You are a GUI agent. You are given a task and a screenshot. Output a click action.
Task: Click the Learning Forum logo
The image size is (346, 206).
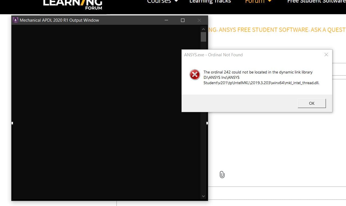[x=73, y=5]
